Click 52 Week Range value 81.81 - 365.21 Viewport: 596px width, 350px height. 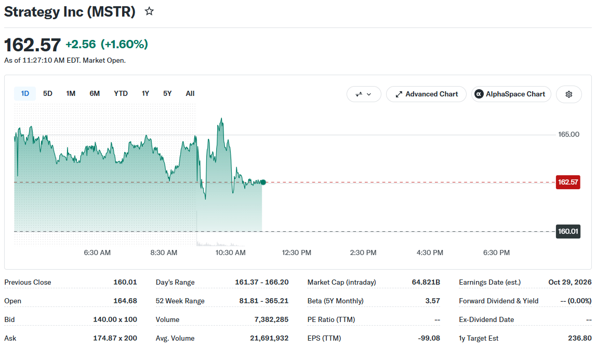coord(264,301)
